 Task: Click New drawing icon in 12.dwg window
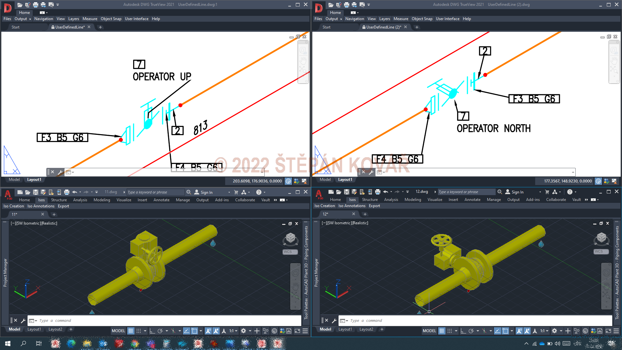pos(331,192)
